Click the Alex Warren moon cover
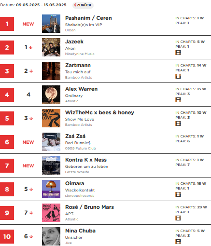This screenshot has width=211, height=246. [x=51, y=95]
